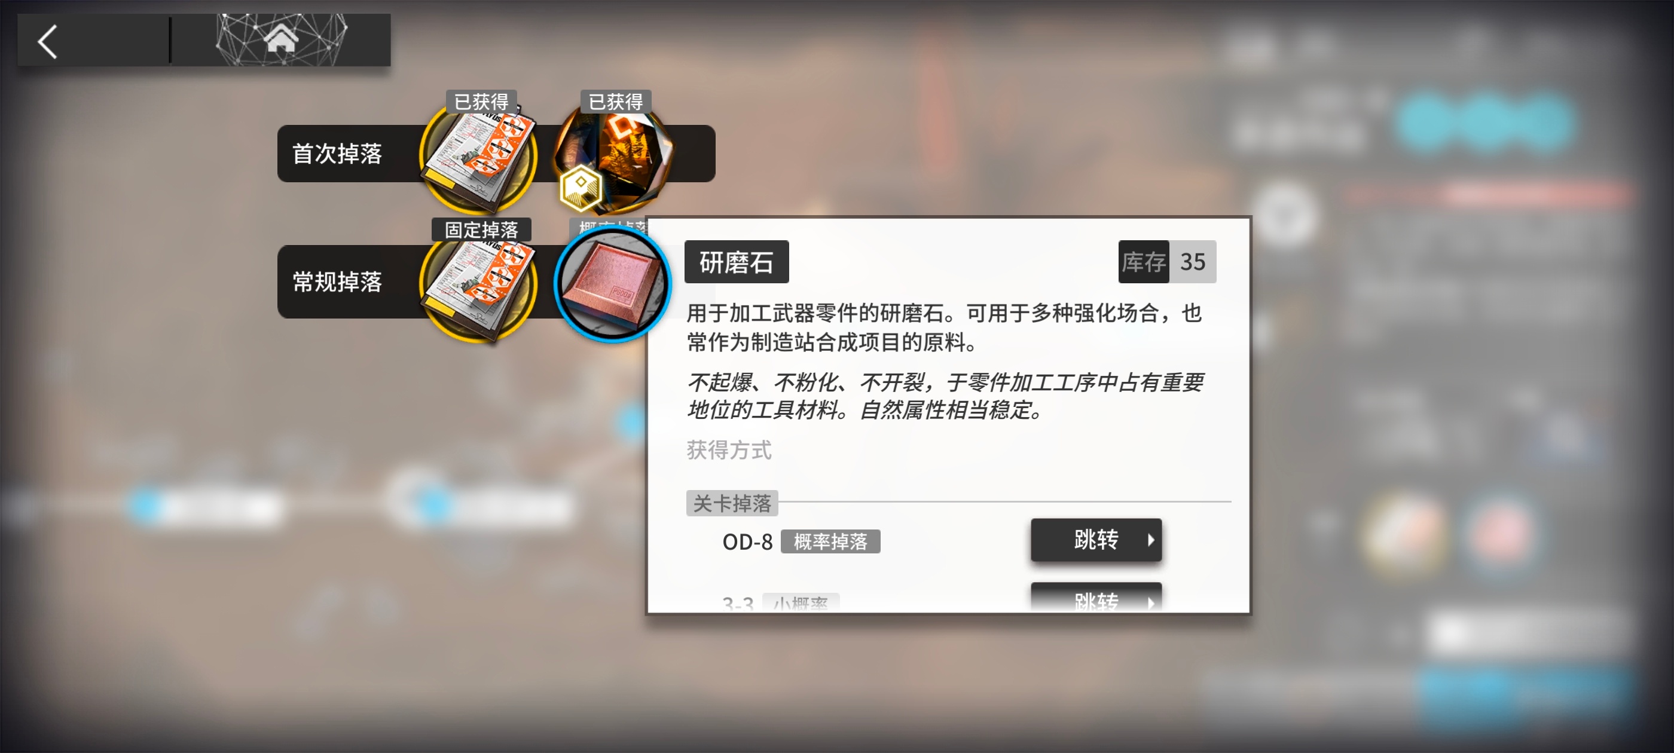Click the 研磨石 item name label
This screenshot has width=1674, height=753.
(x=737, y=262)
